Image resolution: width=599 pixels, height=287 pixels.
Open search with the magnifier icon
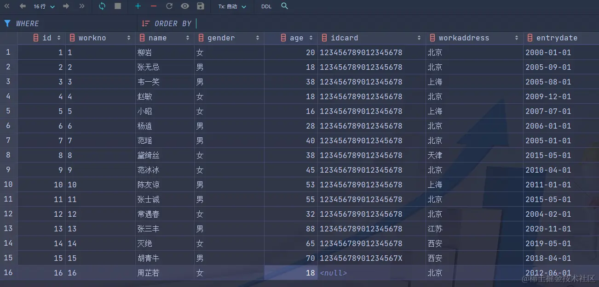click(x=285, y=6)
